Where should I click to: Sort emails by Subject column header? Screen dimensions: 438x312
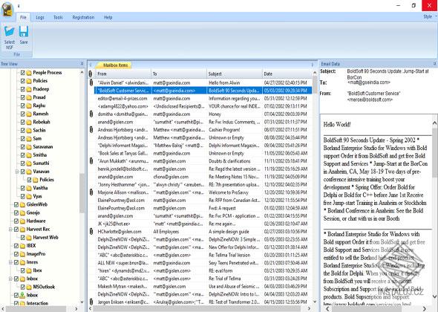[x=235, y=74]
